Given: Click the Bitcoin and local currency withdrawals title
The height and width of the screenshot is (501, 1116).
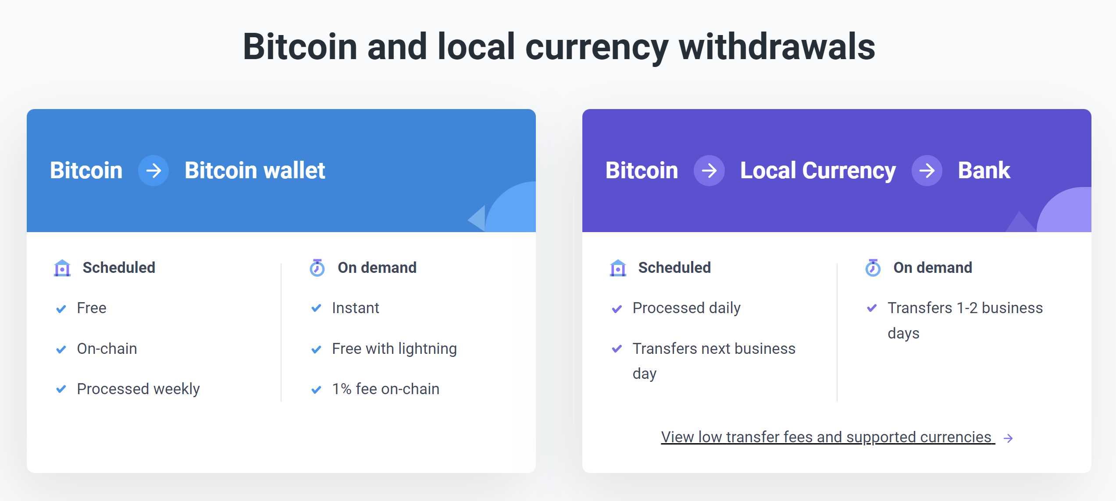Looking at the screenshot, I should [559, 47].
